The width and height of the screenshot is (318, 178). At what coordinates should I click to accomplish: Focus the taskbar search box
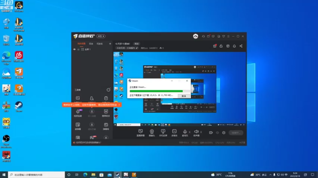coord(37,174)
